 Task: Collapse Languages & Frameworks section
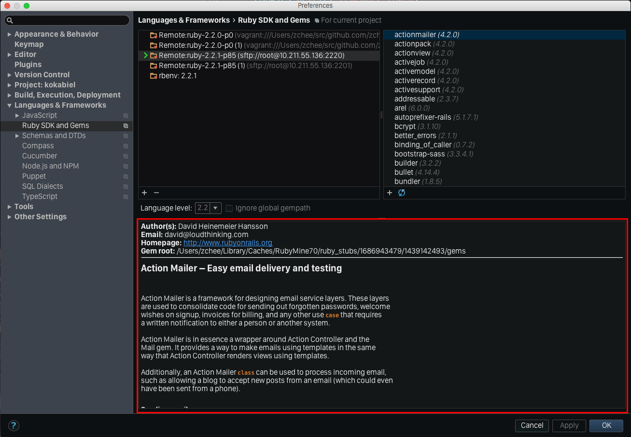click(10, 105)
